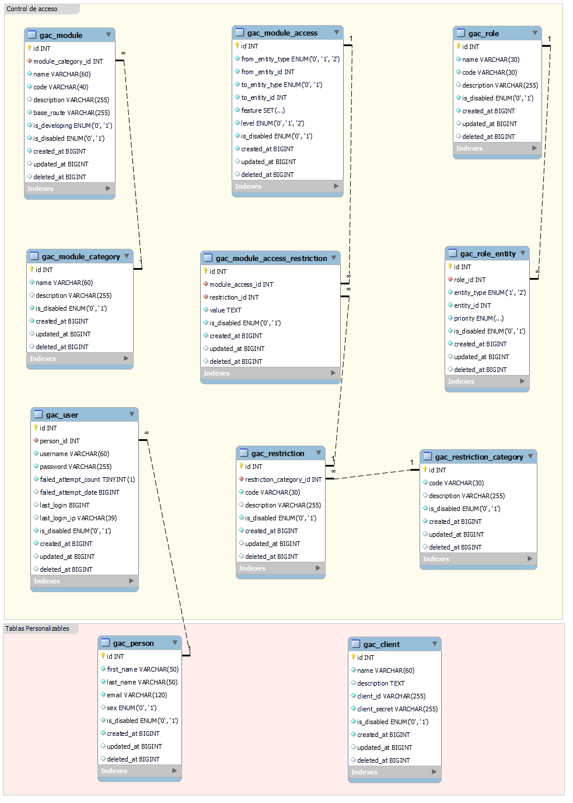Click the primary key icon of gac_person id
The height and width of the screenshot is (803, 573).
point(103,656)
